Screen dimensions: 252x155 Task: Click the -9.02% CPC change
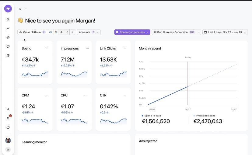(67, 113)
